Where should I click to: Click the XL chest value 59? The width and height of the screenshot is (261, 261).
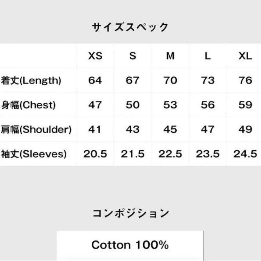245,105
